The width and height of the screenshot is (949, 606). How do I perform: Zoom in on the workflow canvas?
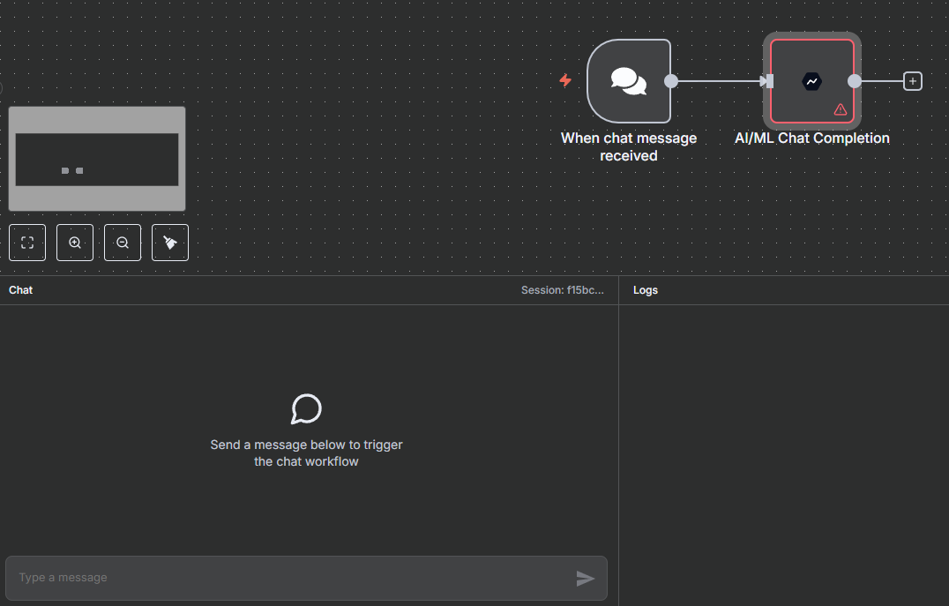pos(75,243)
